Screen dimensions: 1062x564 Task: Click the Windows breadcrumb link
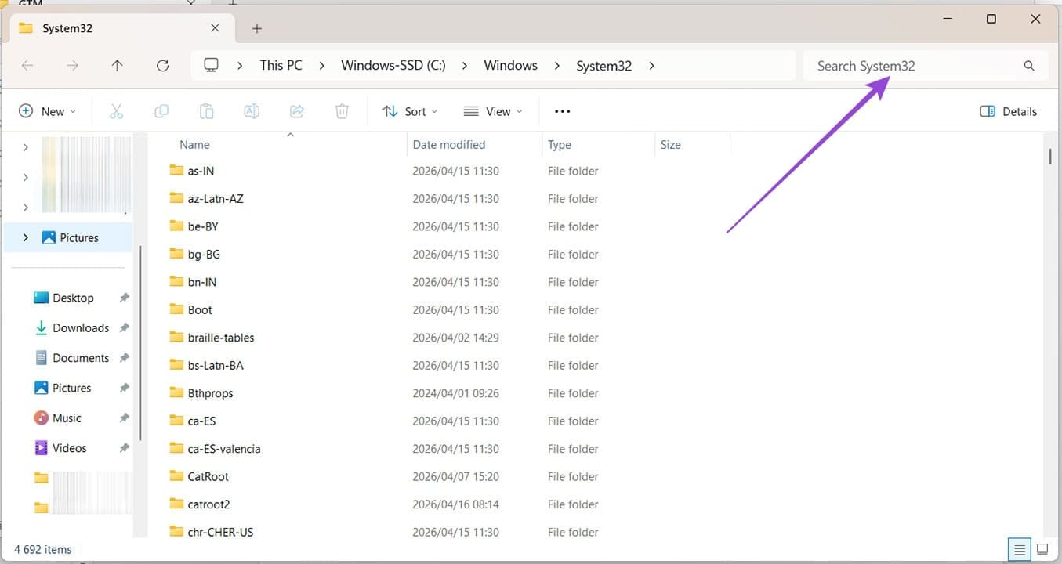[x=510, y=65]
